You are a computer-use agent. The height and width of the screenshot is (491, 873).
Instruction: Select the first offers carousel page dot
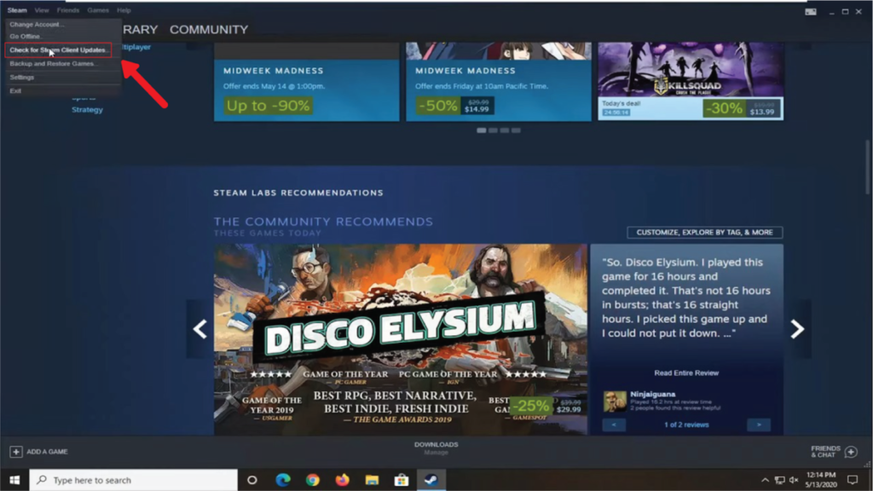[482, 130]
